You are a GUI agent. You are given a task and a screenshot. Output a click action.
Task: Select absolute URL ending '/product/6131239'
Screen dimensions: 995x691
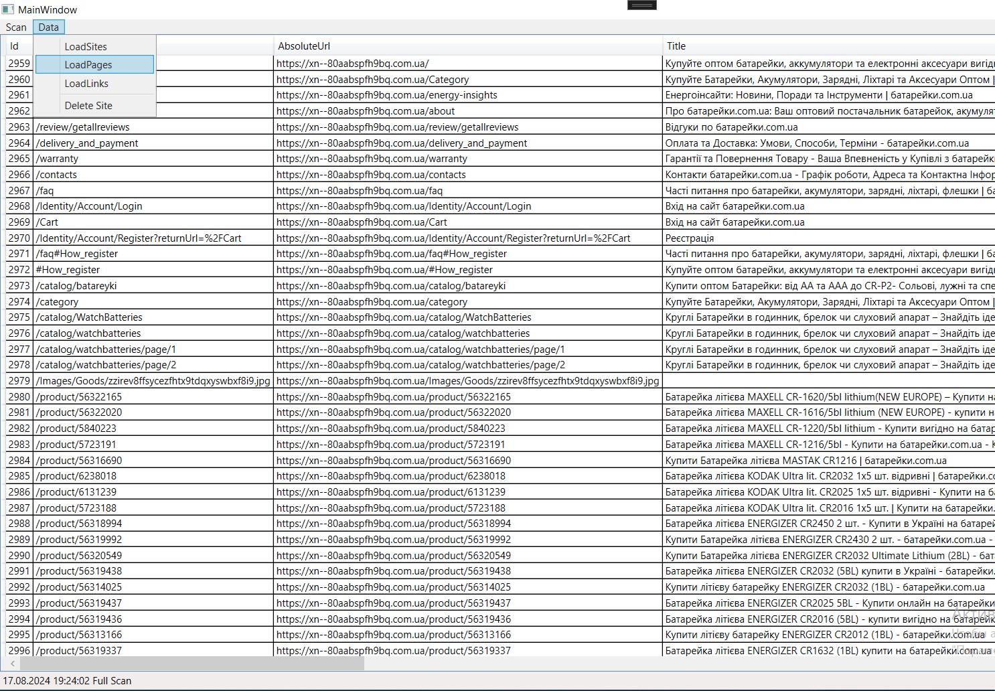point(467,492)
